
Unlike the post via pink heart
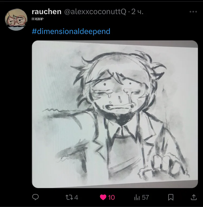click(103, 197)
